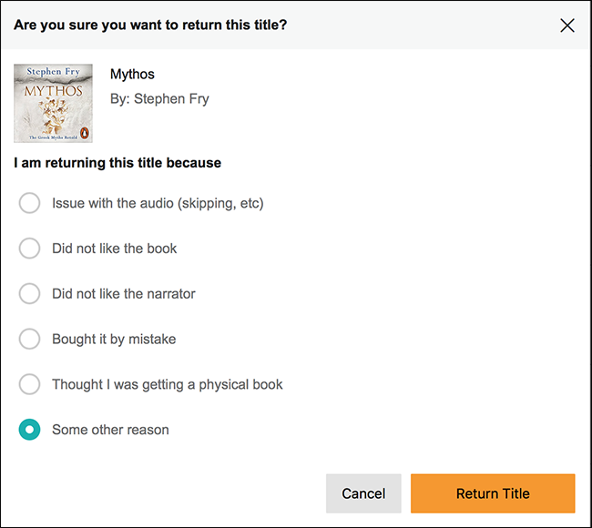The image size is (592, 528).
Task: Click the 'Did not like the narrator' label text
Action: (124, 294)
